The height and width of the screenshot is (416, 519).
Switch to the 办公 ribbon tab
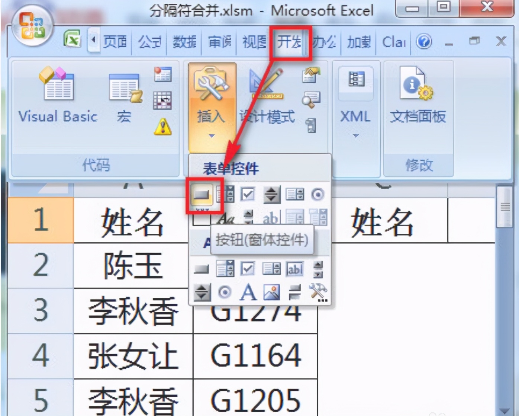coord(324,42)
